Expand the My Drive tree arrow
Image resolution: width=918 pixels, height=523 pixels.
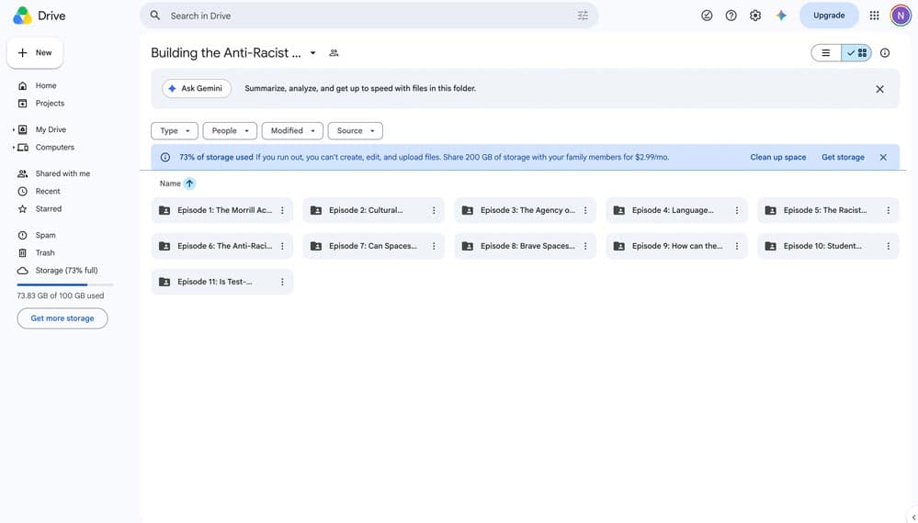14,129
